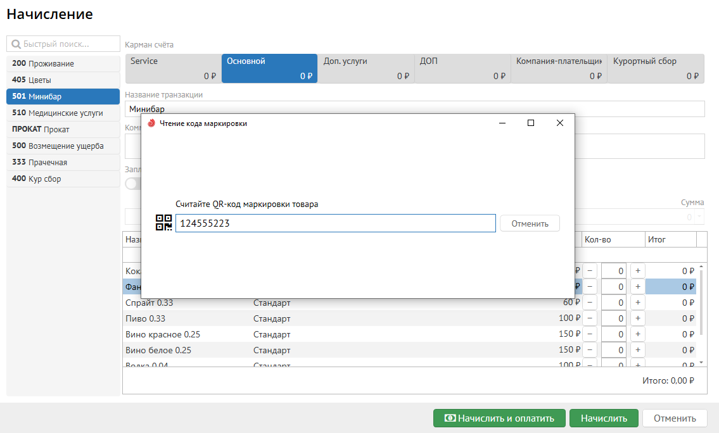The height and width of the screenshot is (433, 719).
Task: Select ПРОКАТ Прокат in the list
Action: pyautogui.click(x=63, y=129)
